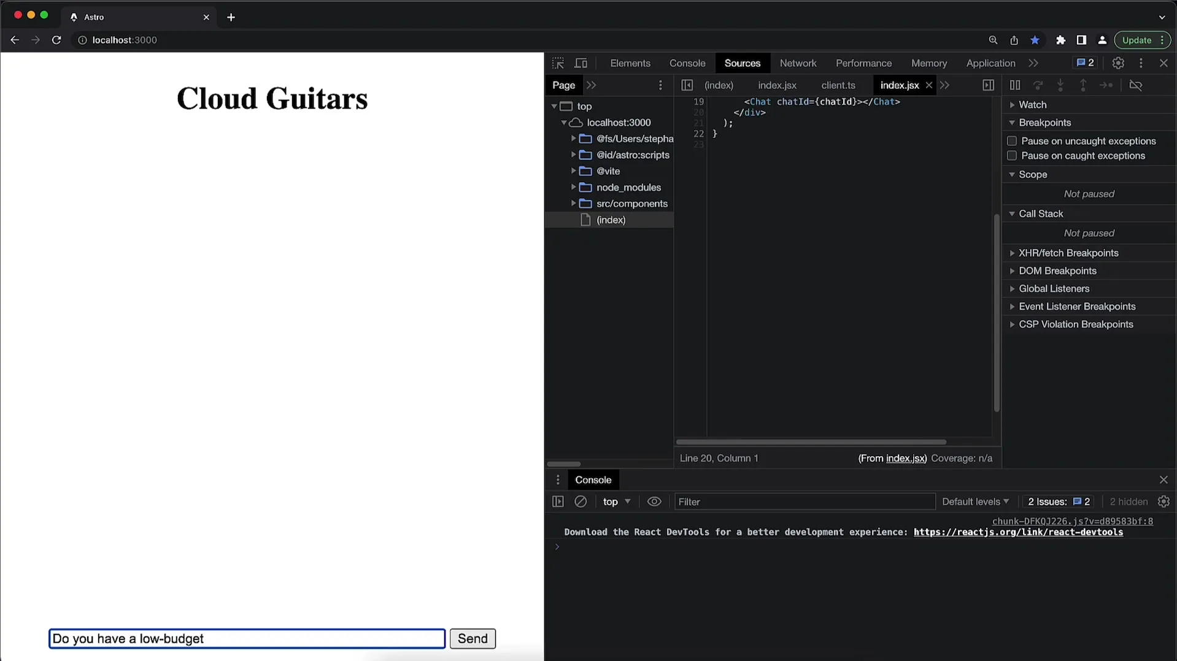Image resolution: width=1177 pixels, height=661 pixels.
Task: Click the browser back arrow
Action: [x=15, y=40]
